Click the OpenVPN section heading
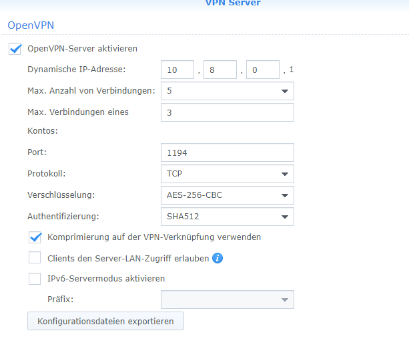409x349 pixels. 30,25
